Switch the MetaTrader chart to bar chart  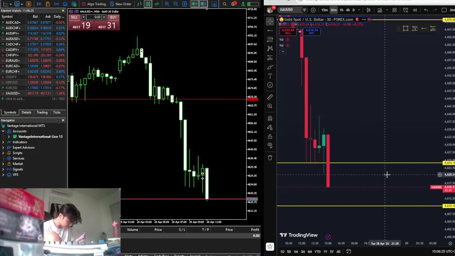[x=139, y=4]
